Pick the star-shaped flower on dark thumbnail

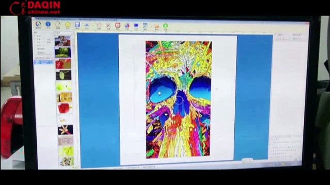click(x=65, y=130)
